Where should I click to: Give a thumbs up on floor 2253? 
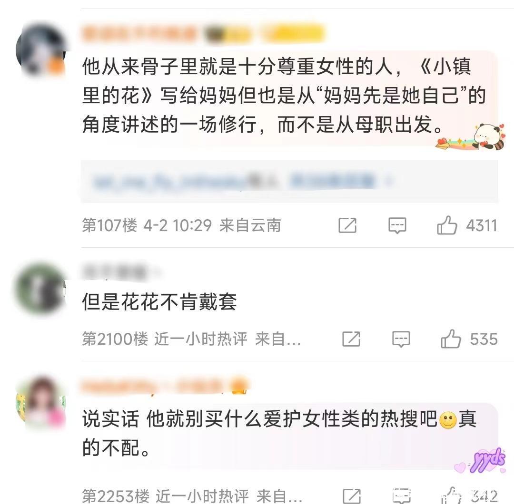pos(451,495)
